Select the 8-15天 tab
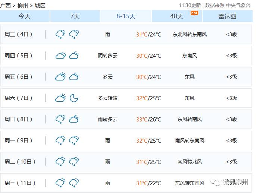This screenshot has height=193, width=256. click(126, 16)
